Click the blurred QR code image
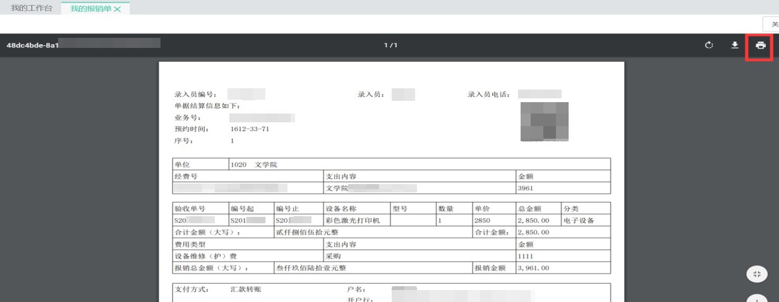Viewport: 779px width, 302px height. coord(544,121)
